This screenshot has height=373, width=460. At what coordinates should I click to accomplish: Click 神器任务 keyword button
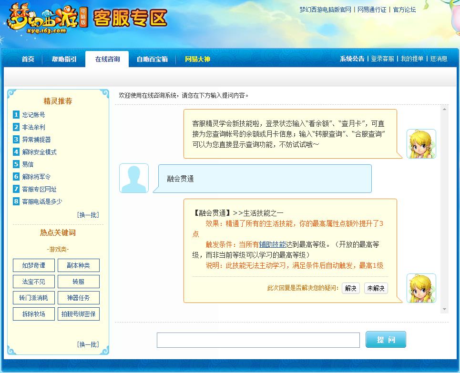[79, 298]
